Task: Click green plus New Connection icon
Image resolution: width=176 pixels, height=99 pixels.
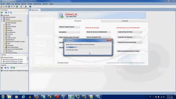Action: tap(2, 13)
